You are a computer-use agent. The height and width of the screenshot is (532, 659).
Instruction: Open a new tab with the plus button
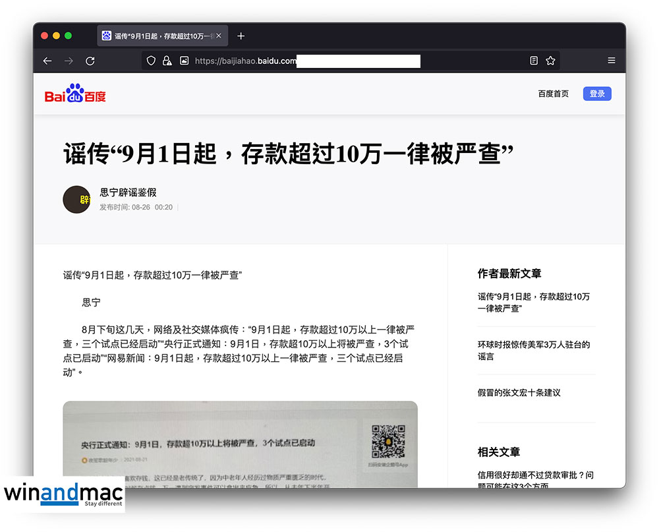click(x=241, y=36)
